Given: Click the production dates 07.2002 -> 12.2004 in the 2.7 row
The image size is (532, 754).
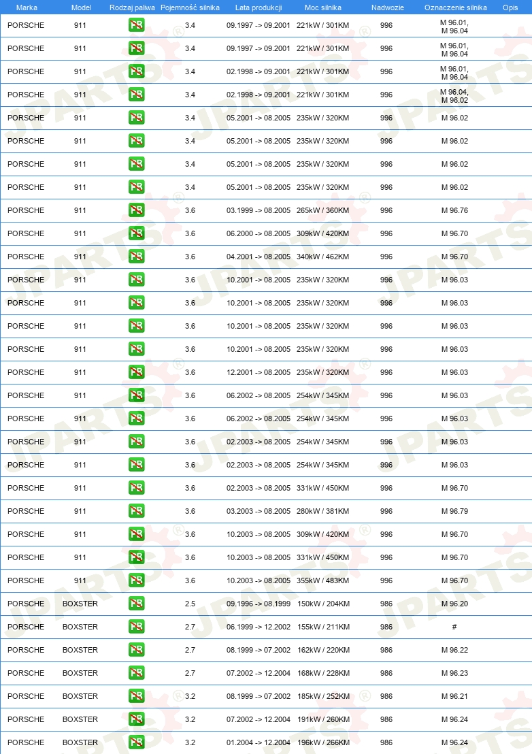Looking at the screenshot, I should coord(259,673).
